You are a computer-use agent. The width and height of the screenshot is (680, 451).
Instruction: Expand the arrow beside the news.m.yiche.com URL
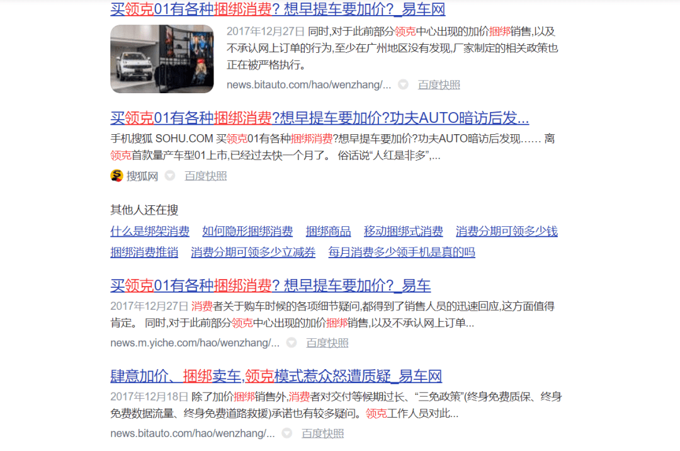(x=292, y=343)
